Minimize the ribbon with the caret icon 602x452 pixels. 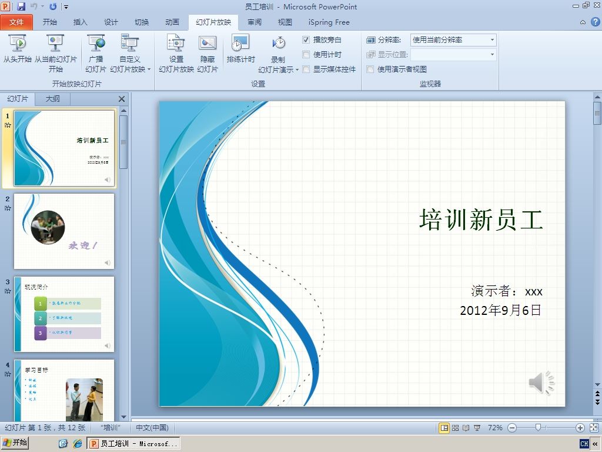click(583, 22)
